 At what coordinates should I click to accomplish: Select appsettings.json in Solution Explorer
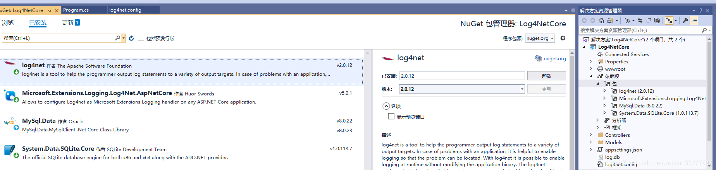pos(623,150)
